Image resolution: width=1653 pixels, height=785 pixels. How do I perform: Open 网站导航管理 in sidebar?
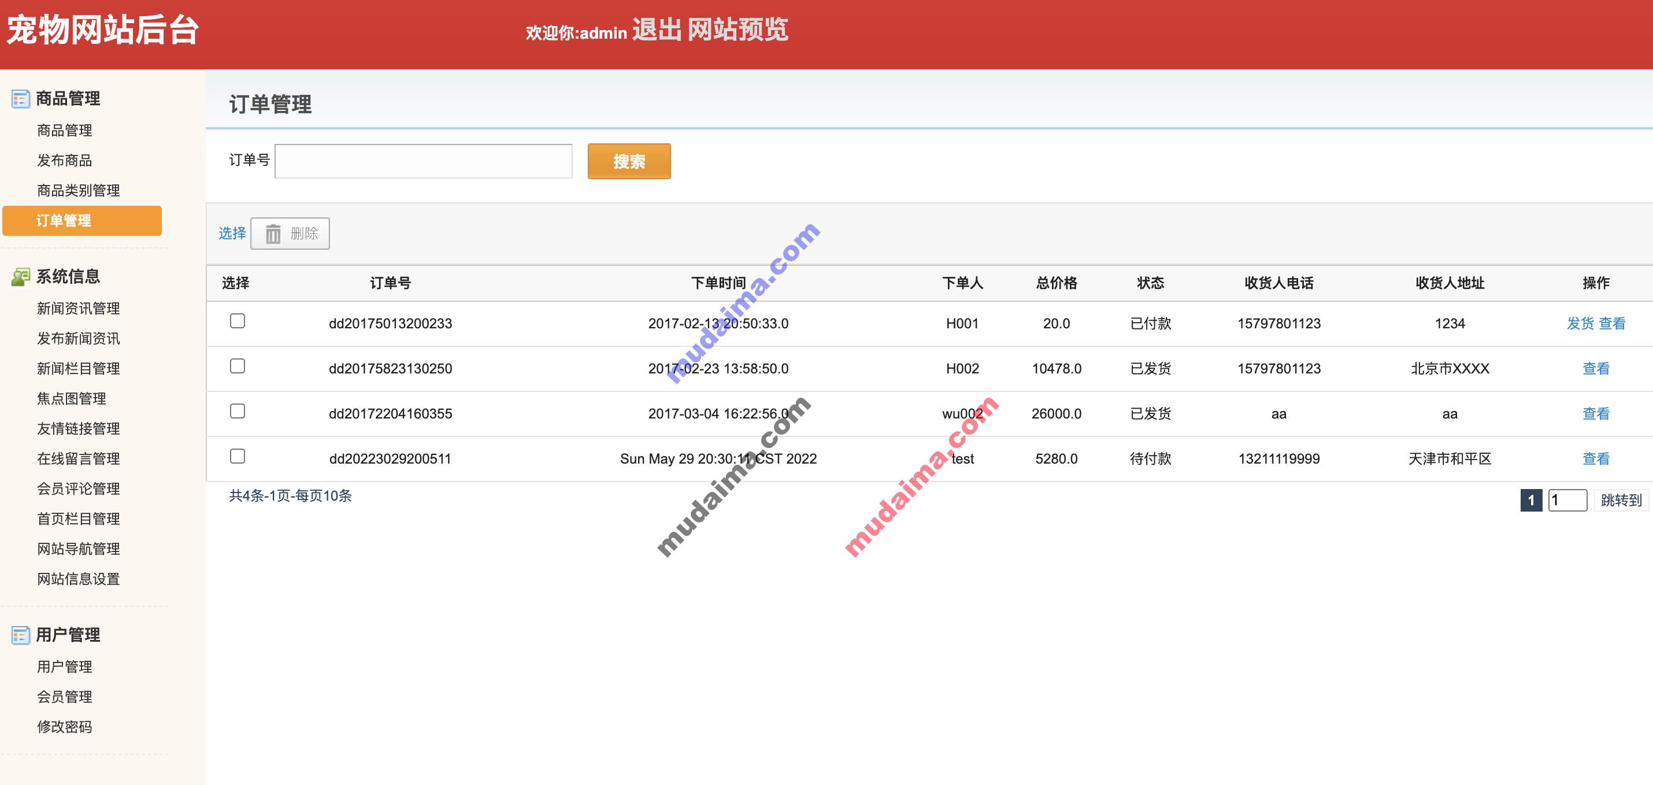78,549
